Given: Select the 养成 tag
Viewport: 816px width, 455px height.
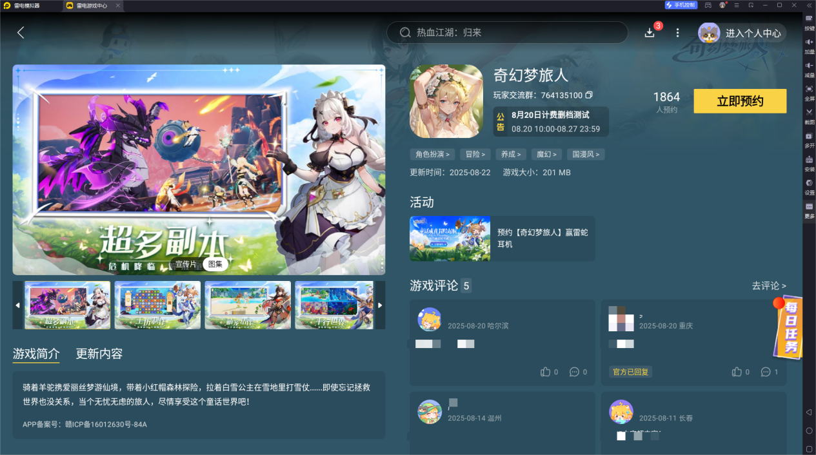Looking at the screenshot, I should point(511,155).
